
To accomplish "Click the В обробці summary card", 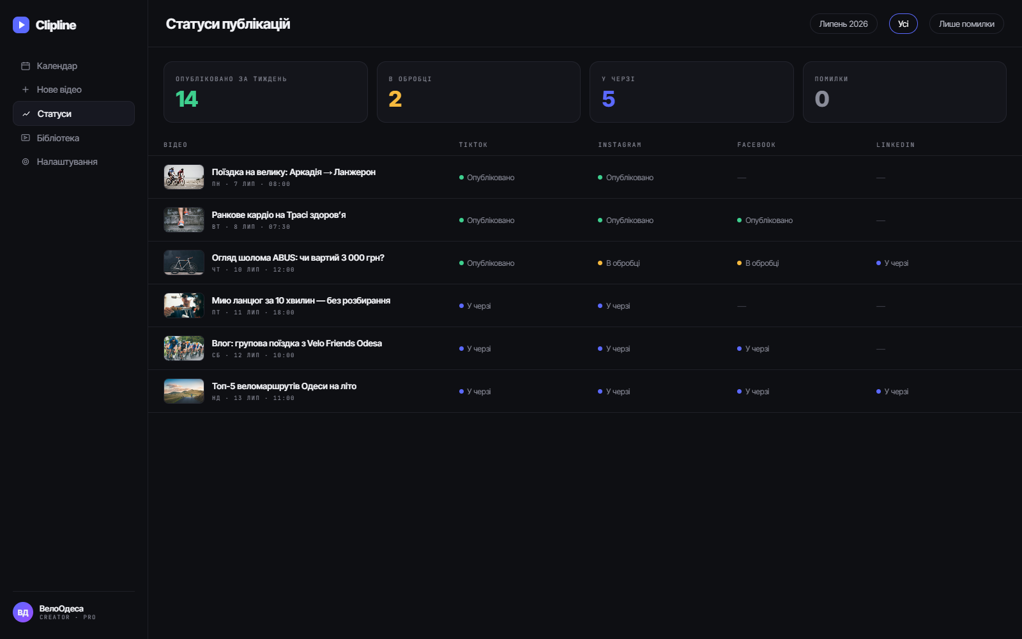I will pyautogui.click(x=478, y=92).
